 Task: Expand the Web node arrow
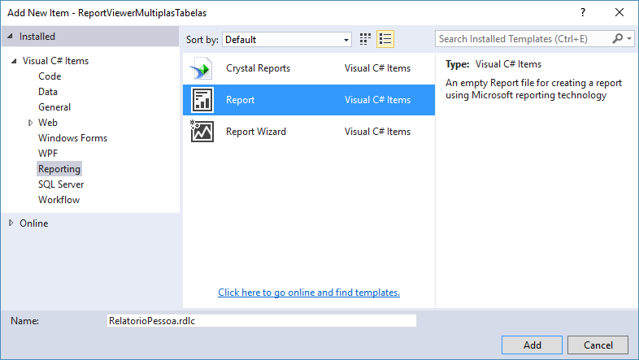(x=30, y=123)
